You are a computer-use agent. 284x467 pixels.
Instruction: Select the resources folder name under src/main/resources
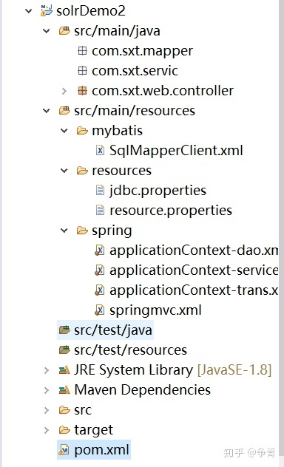(122, 171)
